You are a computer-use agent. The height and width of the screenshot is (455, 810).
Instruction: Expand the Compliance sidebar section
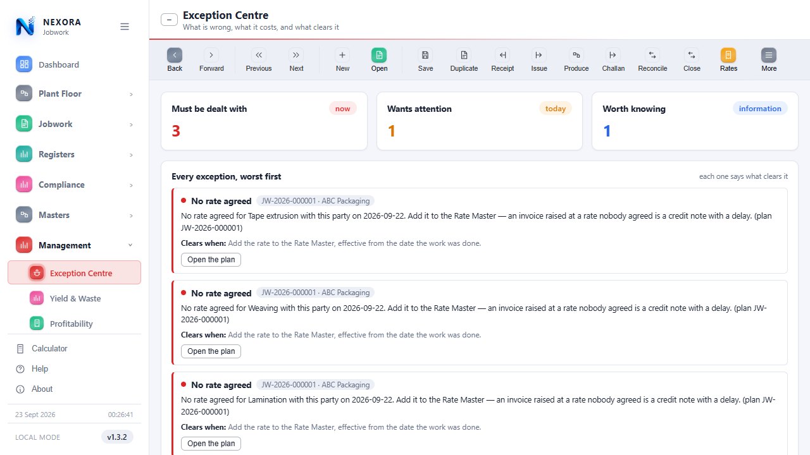[x=75, y=185]
